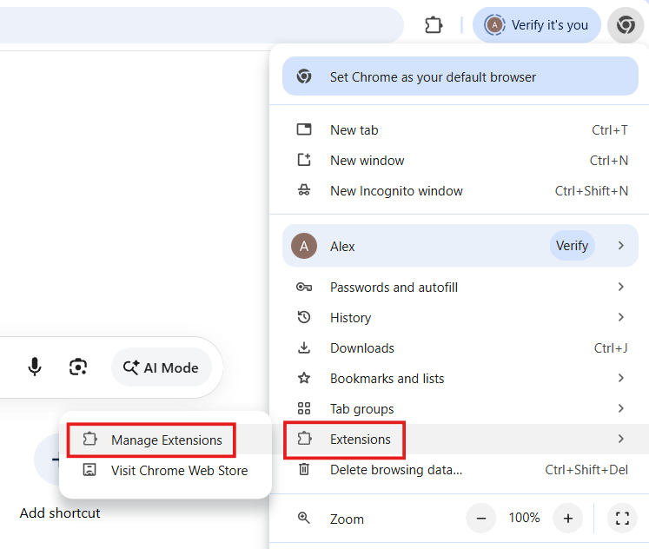This screenshot has width=649, height=549.
Task: Open History menu item
Action: (x=460, y=317)
